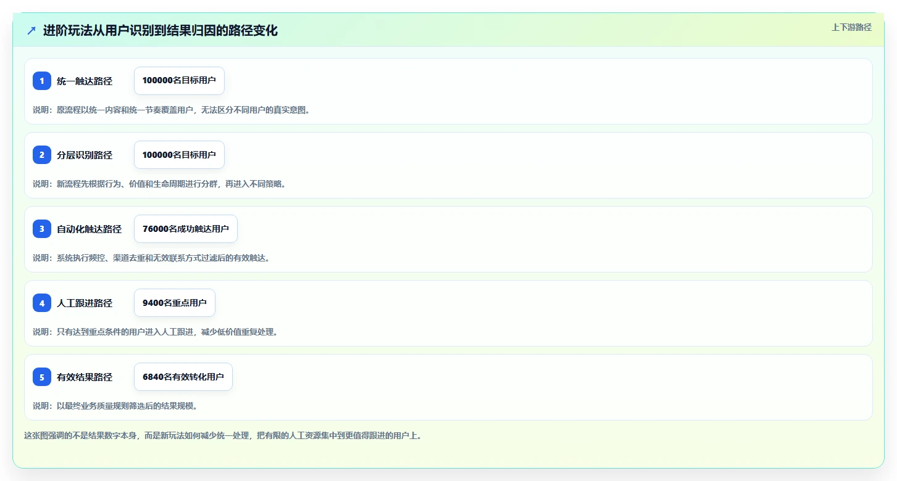The image size is (897, 481).
Task: Click the 9400名重点用户 chip
Action: (x=175, y=303)
